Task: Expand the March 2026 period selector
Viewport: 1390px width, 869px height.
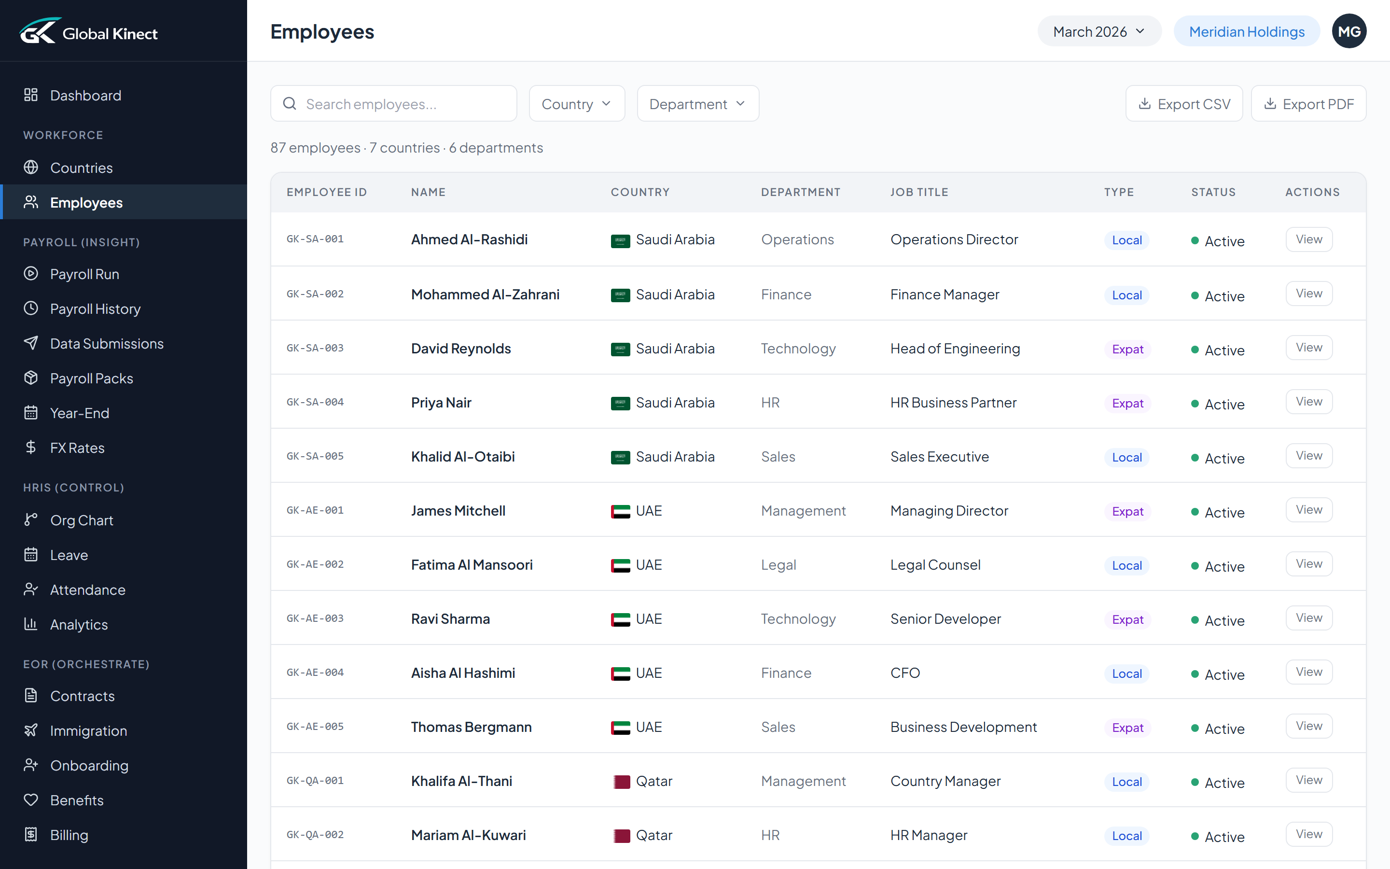Action: click(1098, 31)
